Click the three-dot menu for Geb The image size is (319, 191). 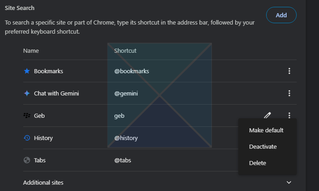pos(289,116)
